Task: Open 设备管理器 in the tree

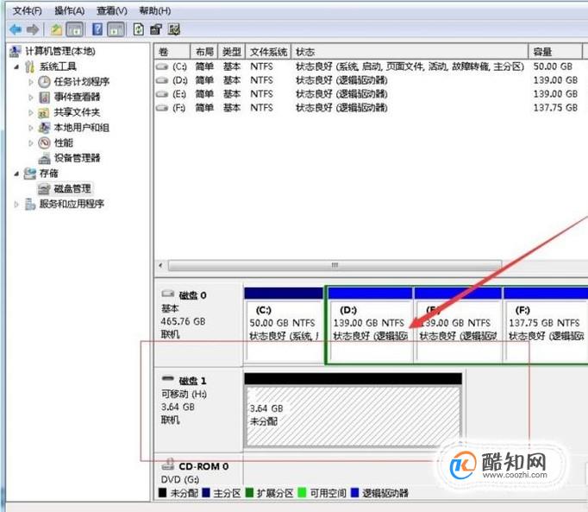Action: point(77,158)
